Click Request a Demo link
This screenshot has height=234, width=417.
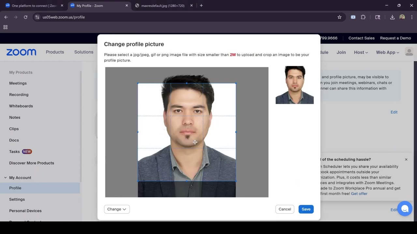[395, 38]
